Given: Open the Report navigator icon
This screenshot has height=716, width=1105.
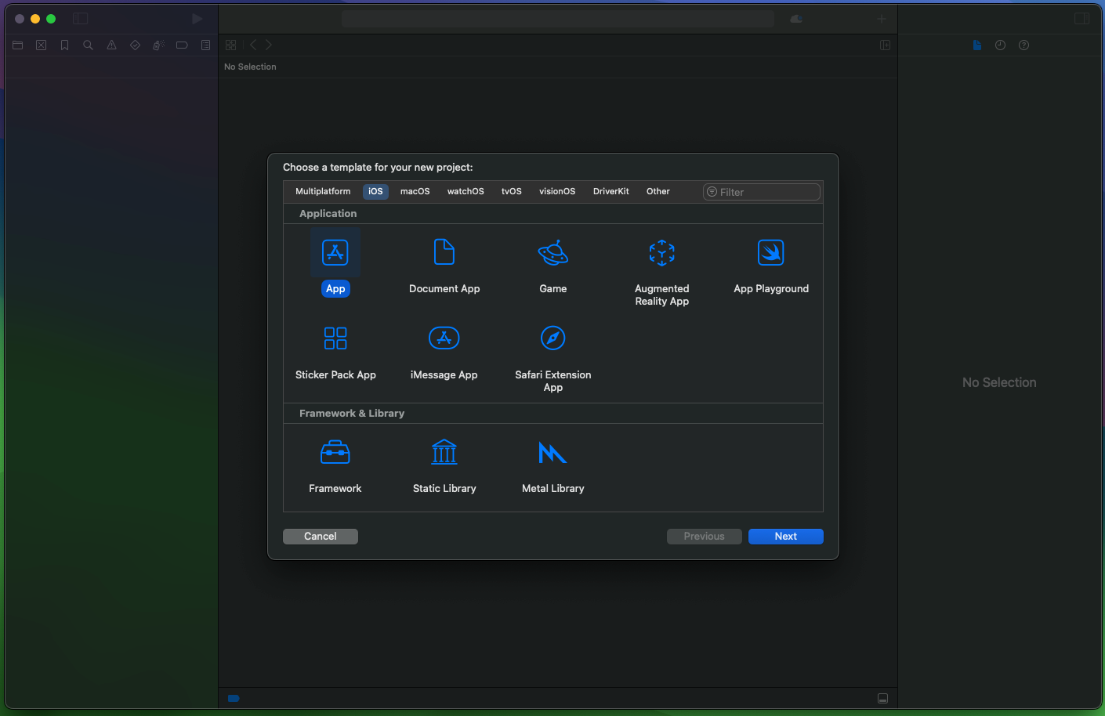Looking at the screenshot, I should (205, 45).
